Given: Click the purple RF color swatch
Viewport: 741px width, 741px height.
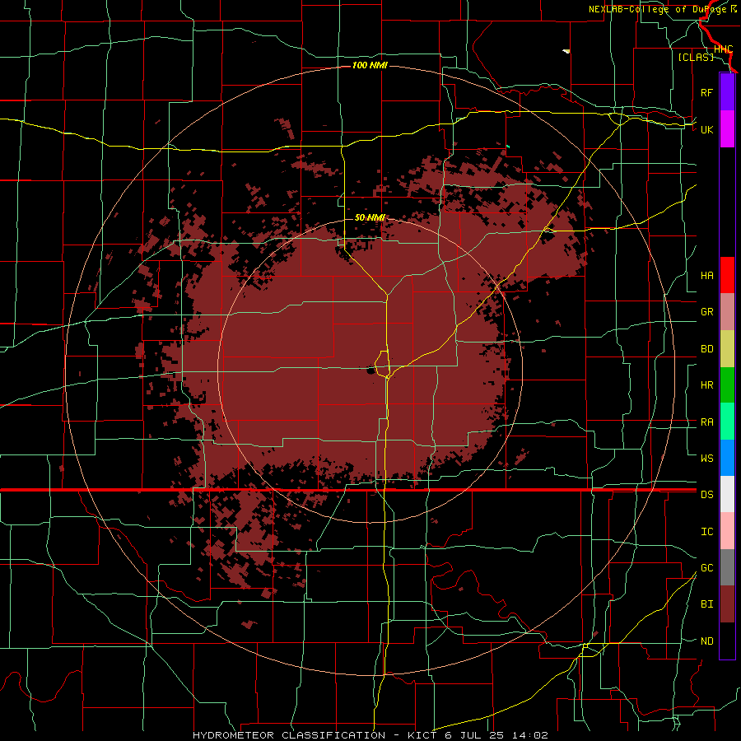Looking at the screenshot, I should 727,92.
